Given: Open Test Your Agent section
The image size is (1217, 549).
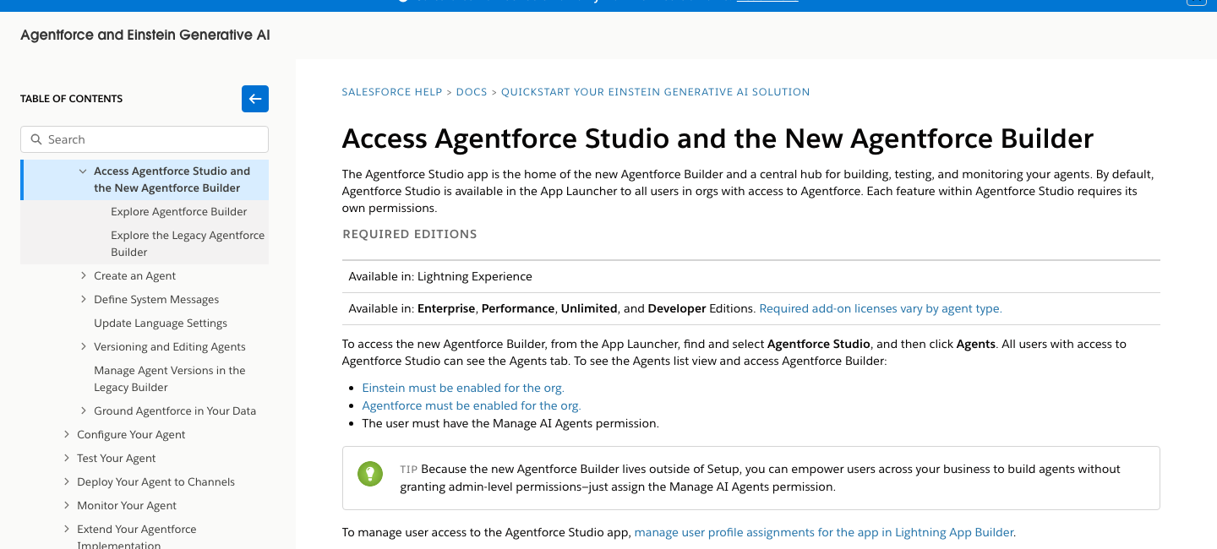Looking at the screenshot, I should 117,459.
